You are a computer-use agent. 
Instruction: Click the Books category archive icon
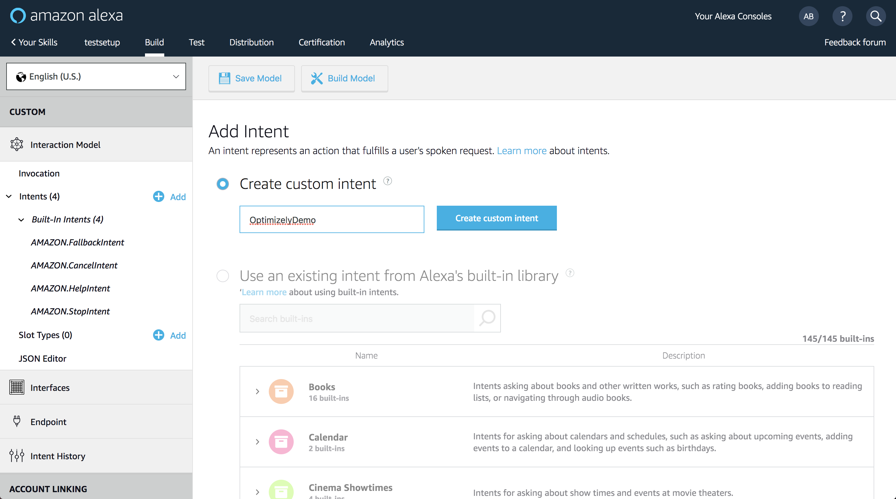click(281, 391)
